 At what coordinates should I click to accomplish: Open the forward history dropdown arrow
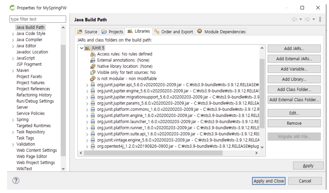(314, 19)
